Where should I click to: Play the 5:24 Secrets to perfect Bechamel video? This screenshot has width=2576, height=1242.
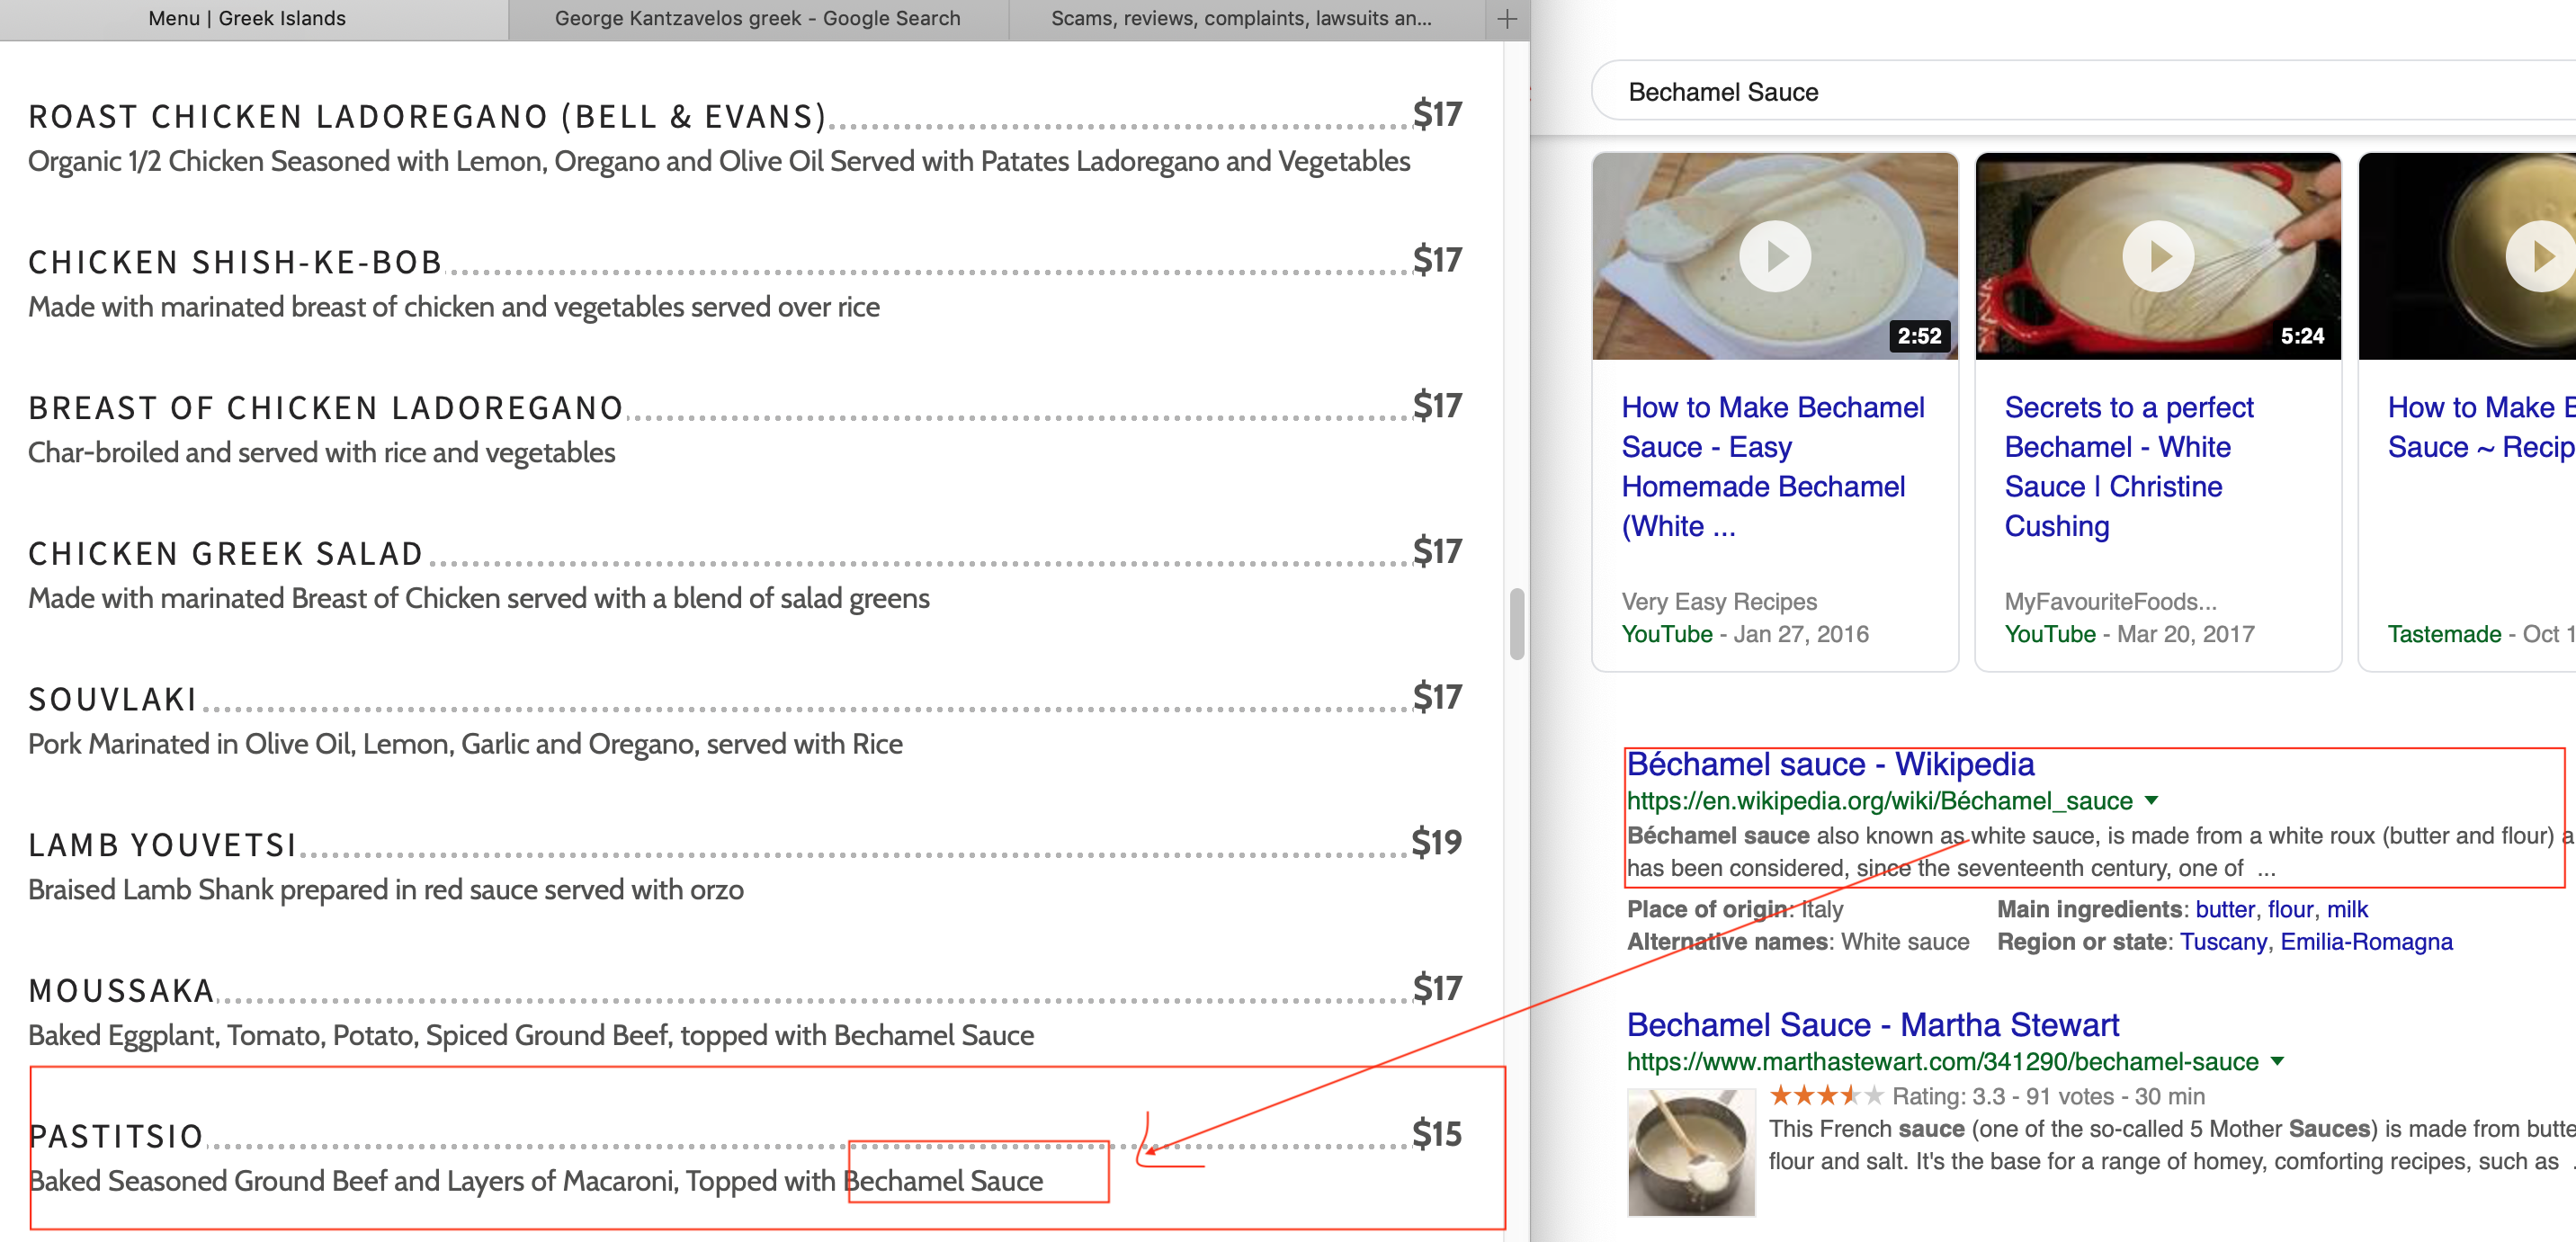tap(2158, 256)
